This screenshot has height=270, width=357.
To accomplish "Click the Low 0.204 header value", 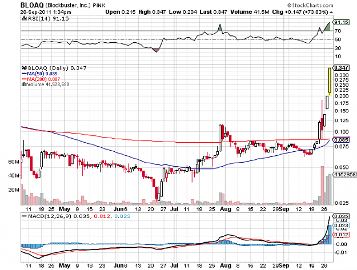I will tap(183, 12).
